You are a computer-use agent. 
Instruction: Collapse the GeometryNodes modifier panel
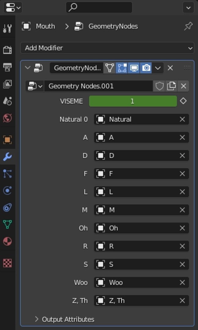click(28, 68)
